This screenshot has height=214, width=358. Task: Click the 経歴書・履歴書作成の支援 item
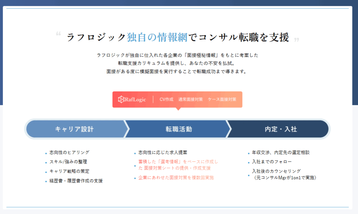[76, 181]
